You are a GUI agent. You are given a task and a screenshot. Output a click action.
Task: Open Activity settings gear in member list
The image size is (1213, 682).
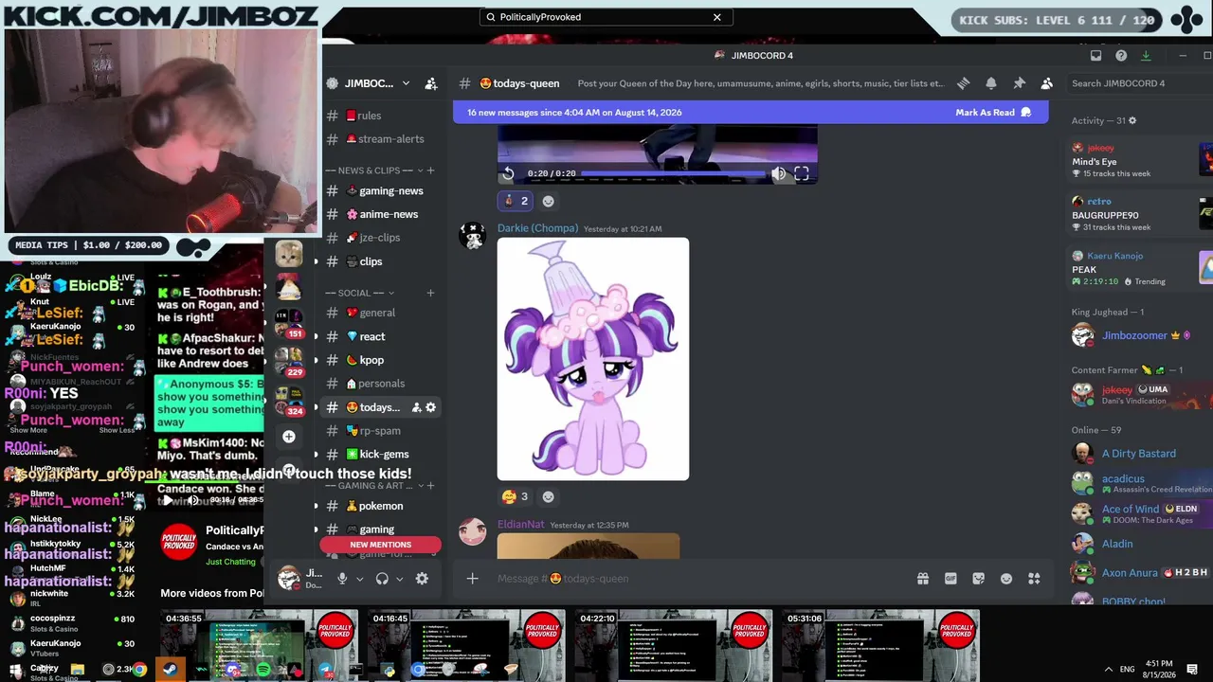click(1132, 121)
